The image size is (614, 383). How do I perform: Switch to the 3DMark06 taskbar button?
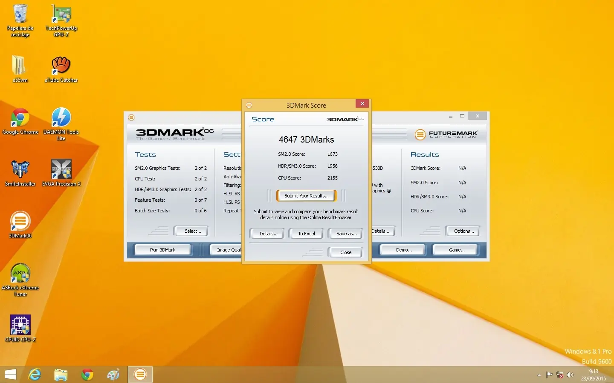pos(140,374)
